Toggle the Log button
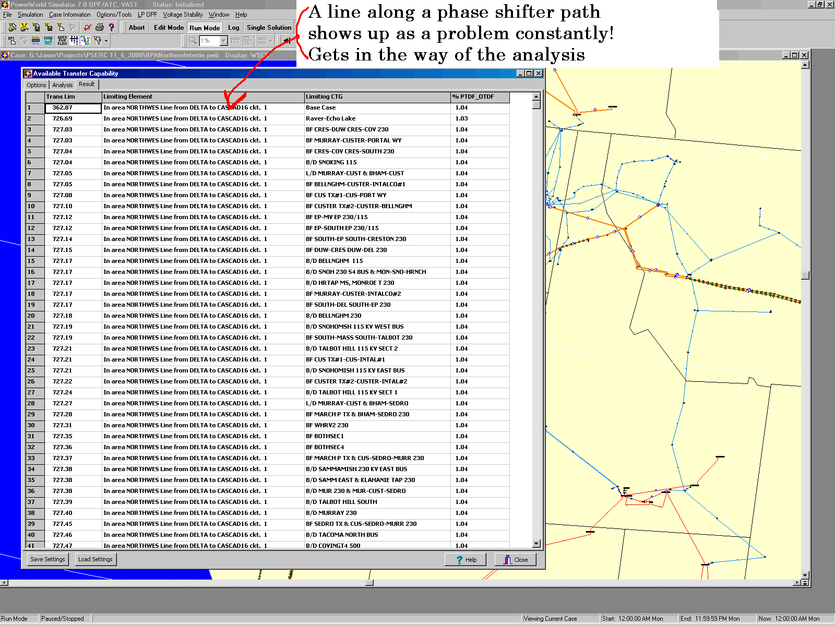 pos(233,28)
